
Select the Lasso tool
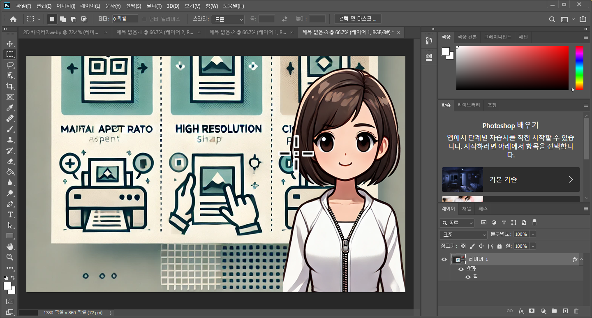pyautogui.click(x=10, y=65)
